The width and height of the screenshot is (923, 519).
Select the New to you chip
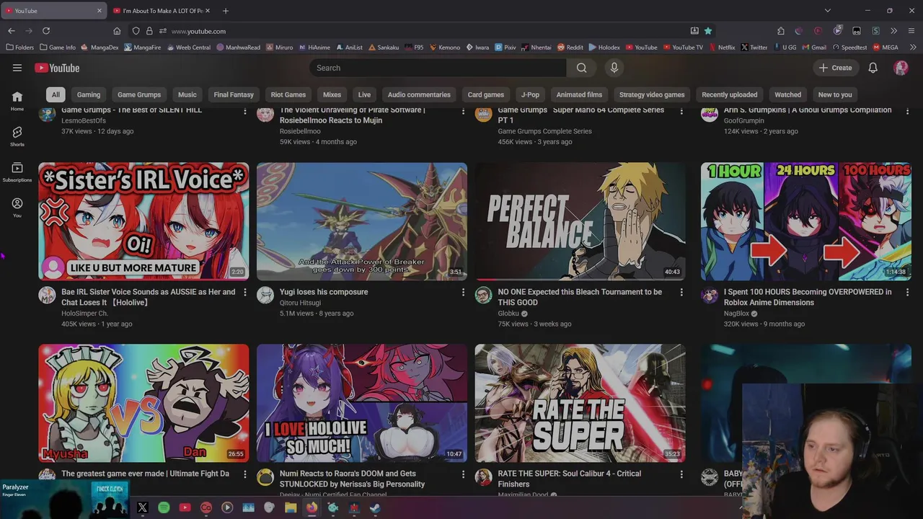(x=835, y=94)
